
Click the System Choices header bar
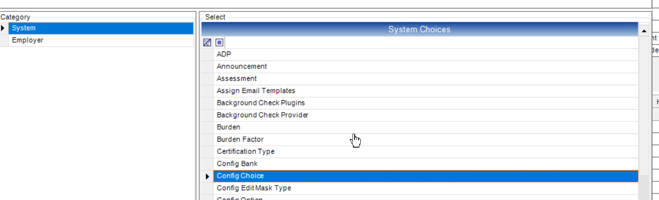point(419,29)
